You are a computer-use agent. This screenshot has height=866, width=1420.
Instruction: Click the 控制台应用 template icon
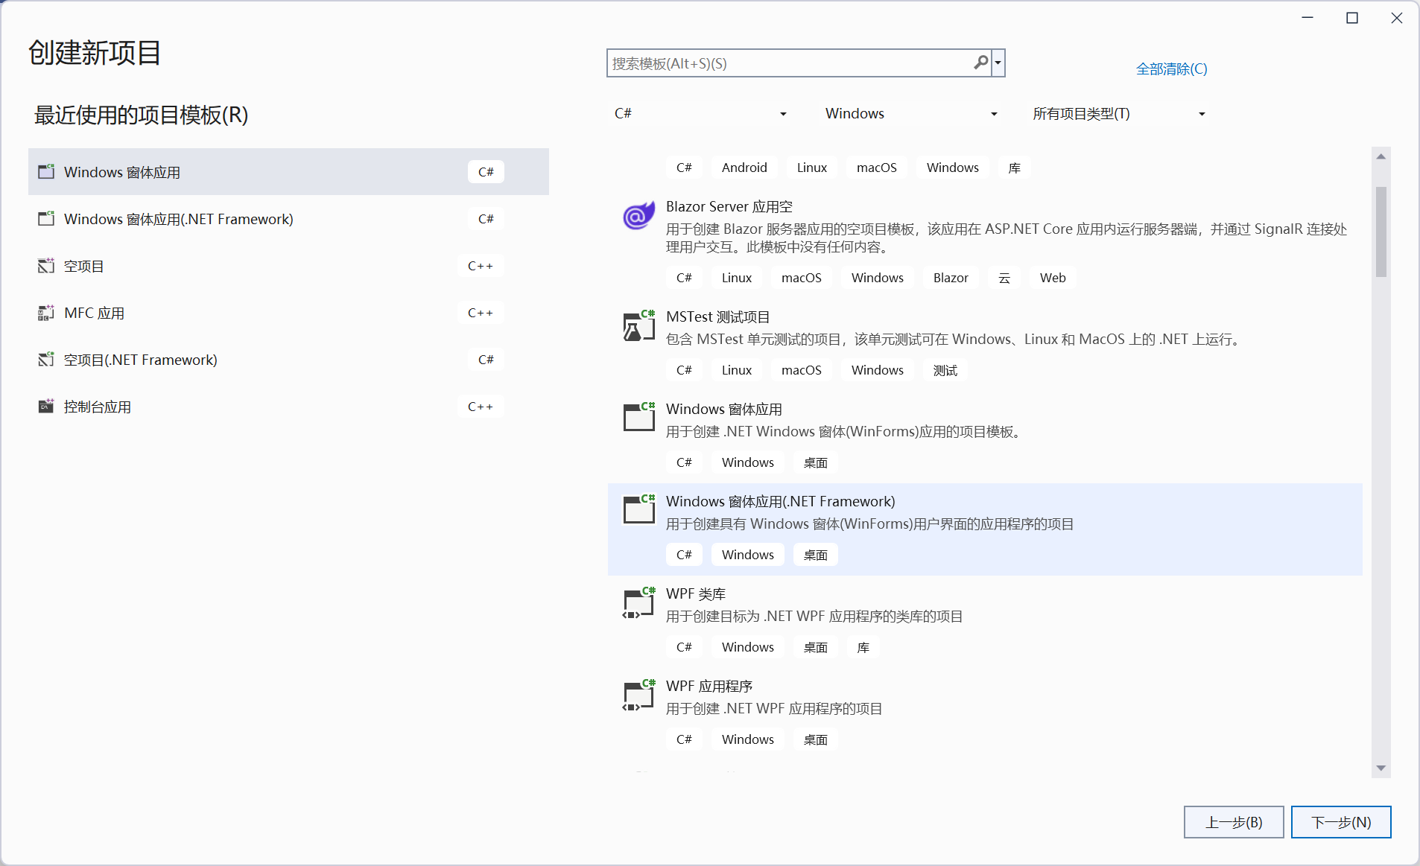click(x=46, y=406)
